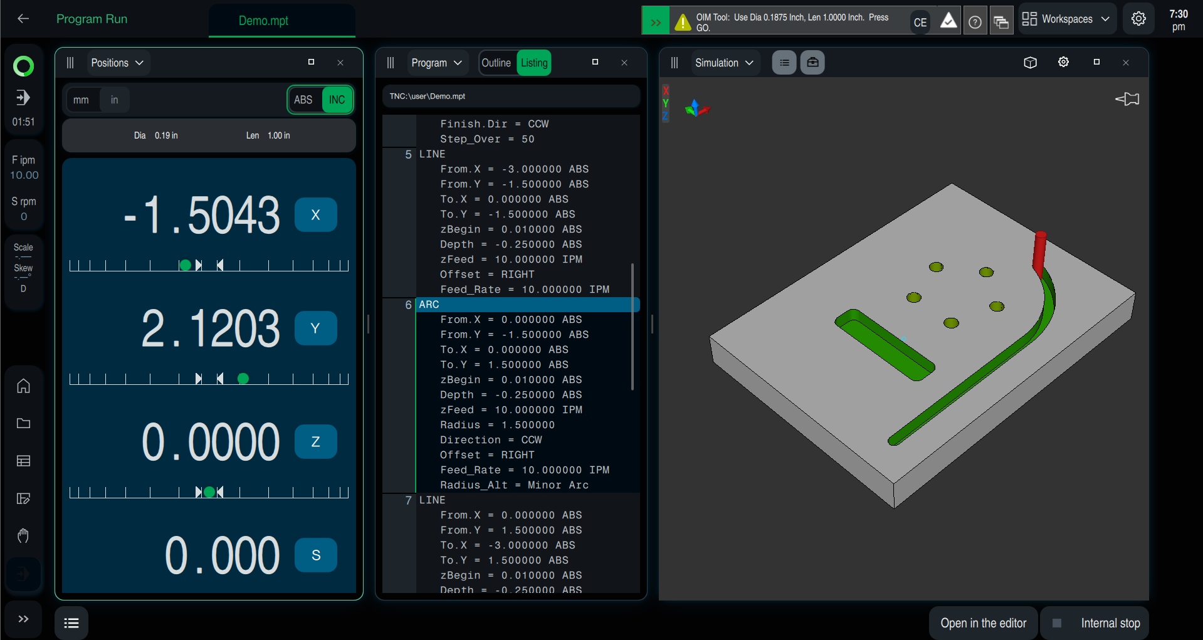Open the Tables icon in left sidebar
Screen dimensions: 1203x640
[x=23, y=461]
